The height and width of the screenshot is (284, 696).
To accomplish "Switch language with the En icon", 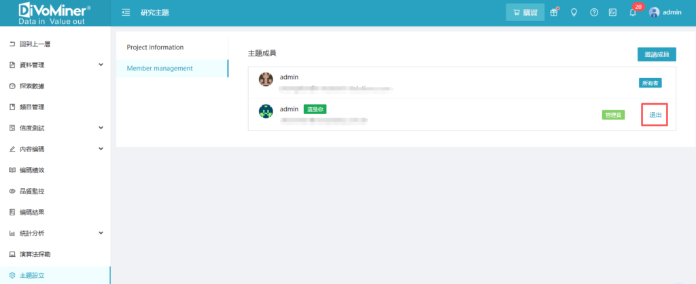I will point(612,12).
